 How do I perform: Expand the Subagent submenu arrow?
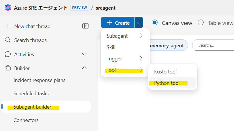(141, 36)
